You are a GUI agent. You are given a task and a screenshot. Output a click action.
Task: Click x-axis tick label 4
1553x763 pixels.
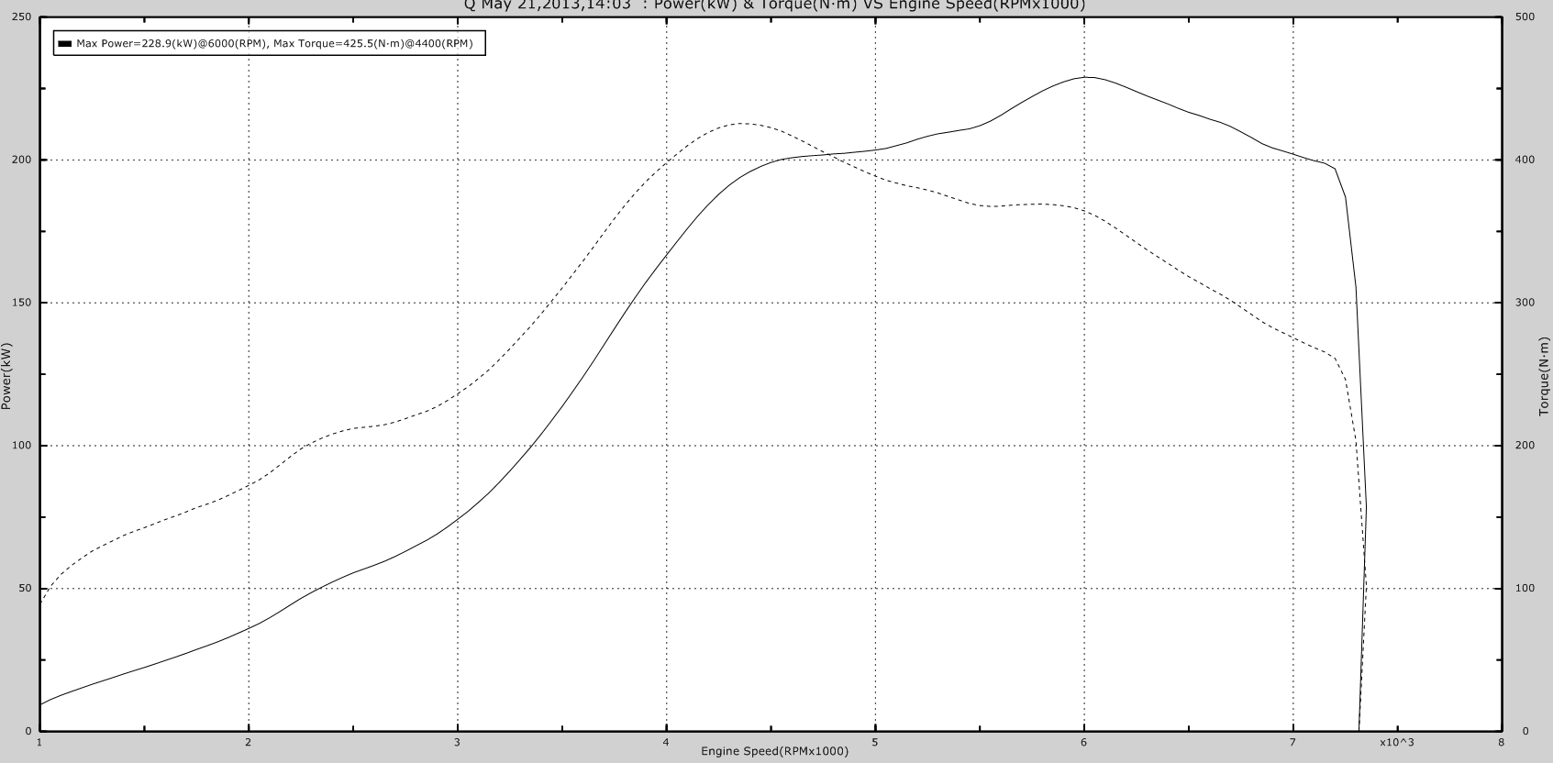(x=666, y=742)
